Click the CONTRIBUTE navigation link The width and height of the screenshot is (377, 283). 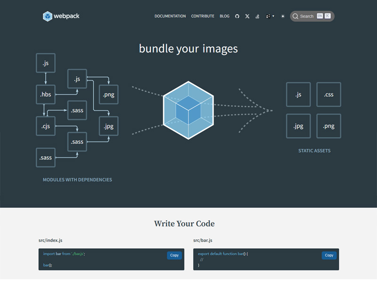click(203, 16)
